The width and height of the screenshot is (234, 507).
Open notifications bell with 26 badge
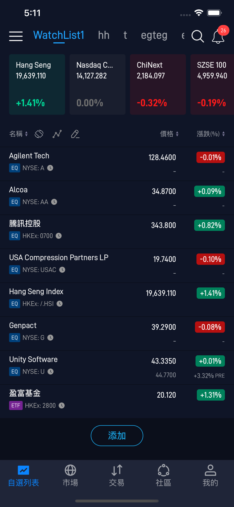218,36
